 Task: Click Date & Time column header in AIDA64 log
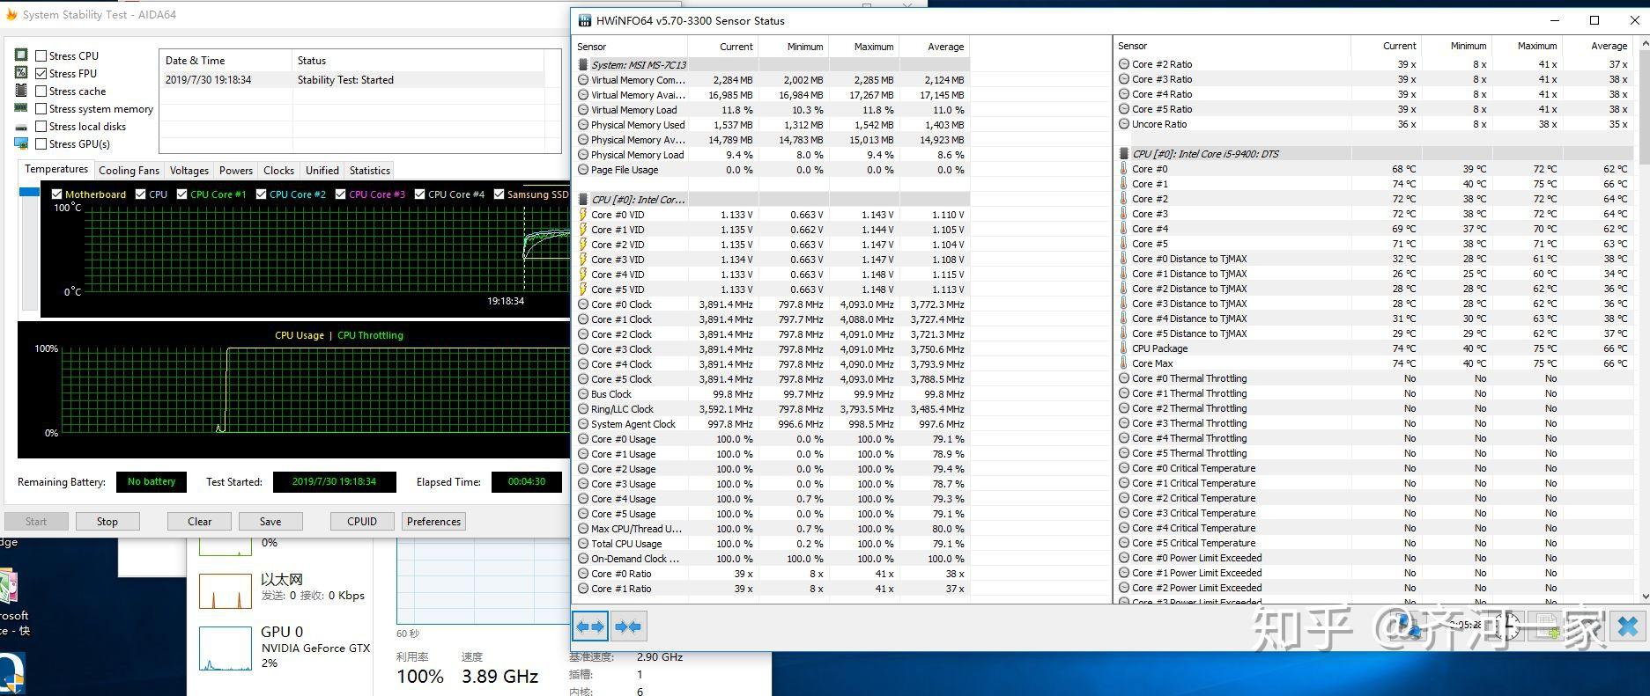(226, 61)
